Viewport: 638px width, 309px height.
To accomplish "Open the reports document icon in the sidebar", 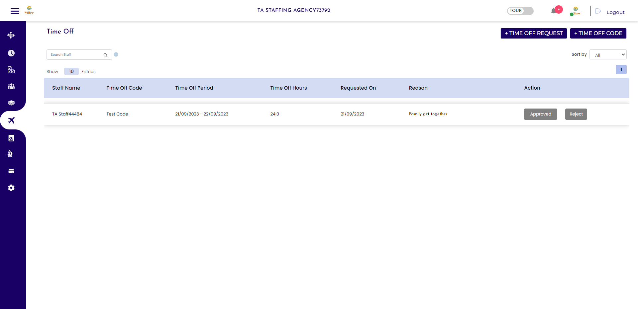I will (11, 138).
